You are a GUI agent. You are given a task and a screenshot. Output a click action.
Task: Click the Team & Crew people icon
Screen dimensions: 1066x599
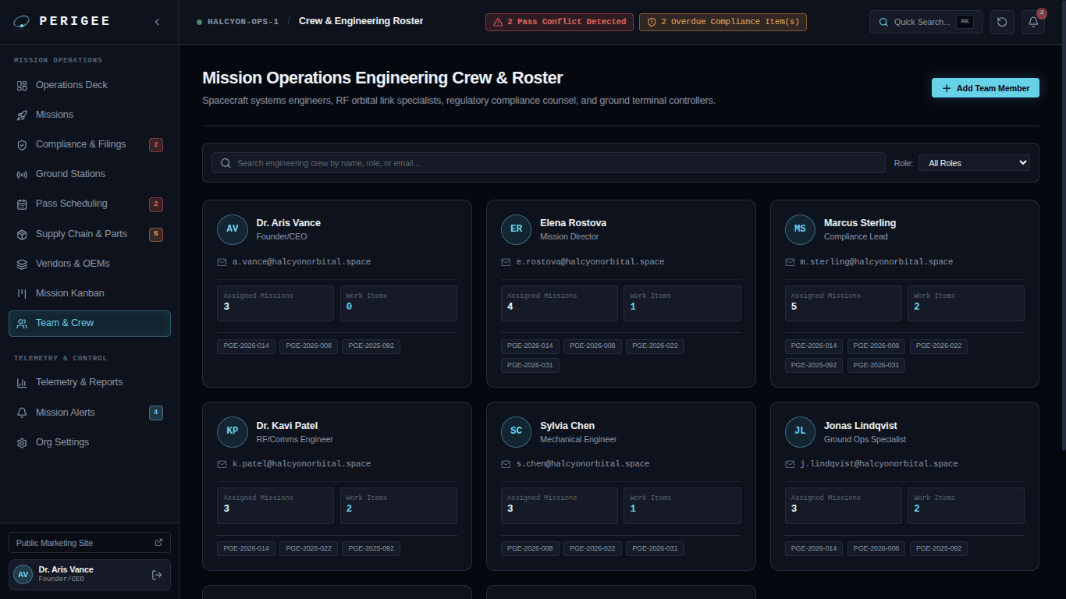click(x=22, y=323)
